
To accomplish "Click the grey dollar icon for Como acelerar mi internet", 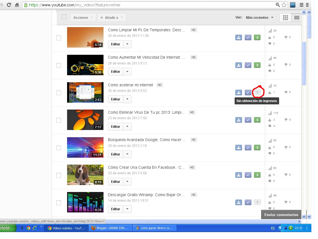I will point(257,92).
